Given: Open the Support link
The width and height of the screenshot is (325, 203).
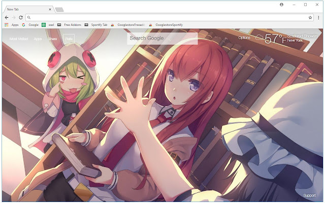Looking at the screenshot, I should 309,195.
